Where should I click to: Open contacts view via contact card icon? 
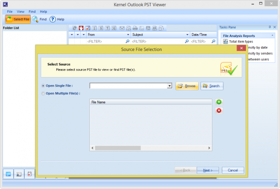19,174
